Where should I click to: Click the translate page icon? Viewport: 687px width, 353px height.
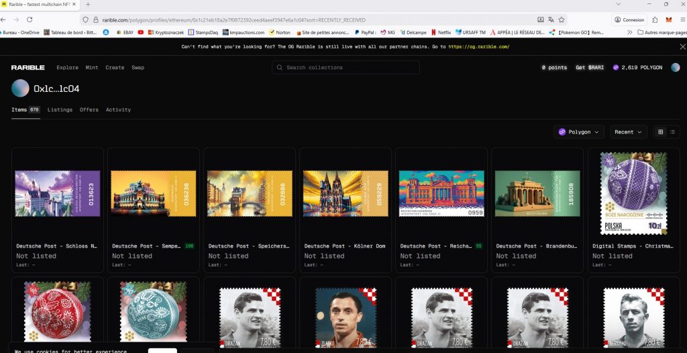tap(550, 20)
